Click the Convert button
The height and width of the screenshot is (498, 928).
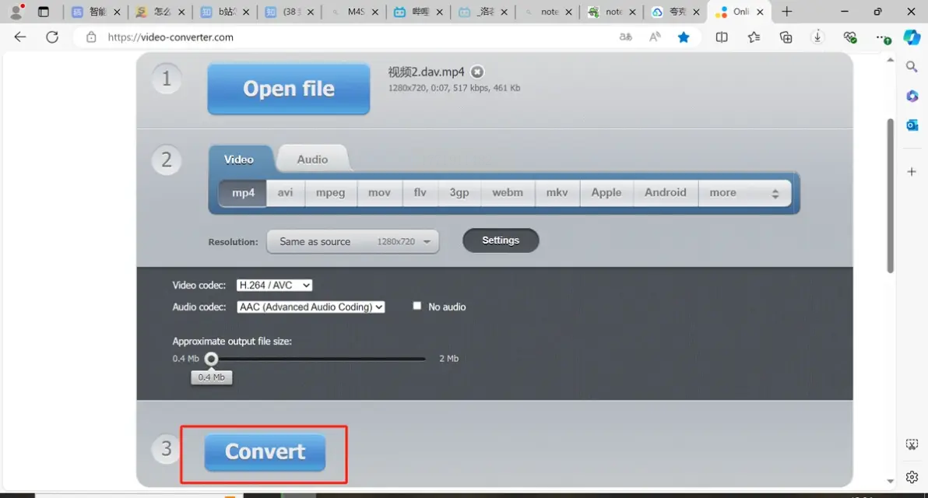point(265,452)
